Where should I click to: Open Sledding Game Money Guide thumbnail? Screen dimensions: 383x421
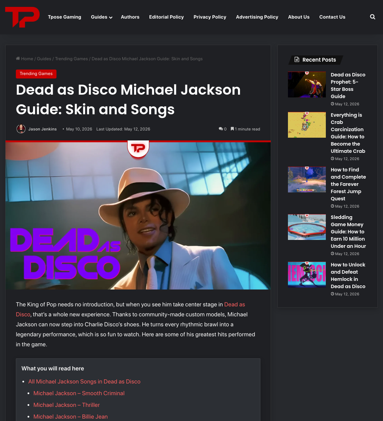coord(307,227)
